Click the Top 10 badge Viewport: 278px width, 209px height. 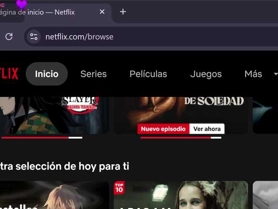tap(119, 188)
